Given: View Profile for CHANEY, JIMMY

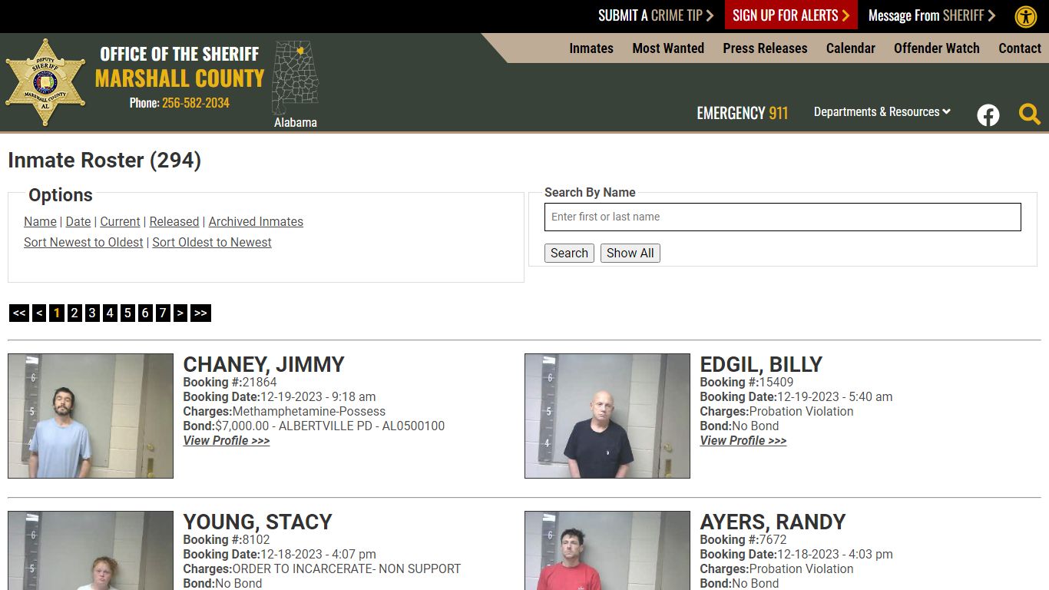Looking at the screenshot, I should 227,440.
